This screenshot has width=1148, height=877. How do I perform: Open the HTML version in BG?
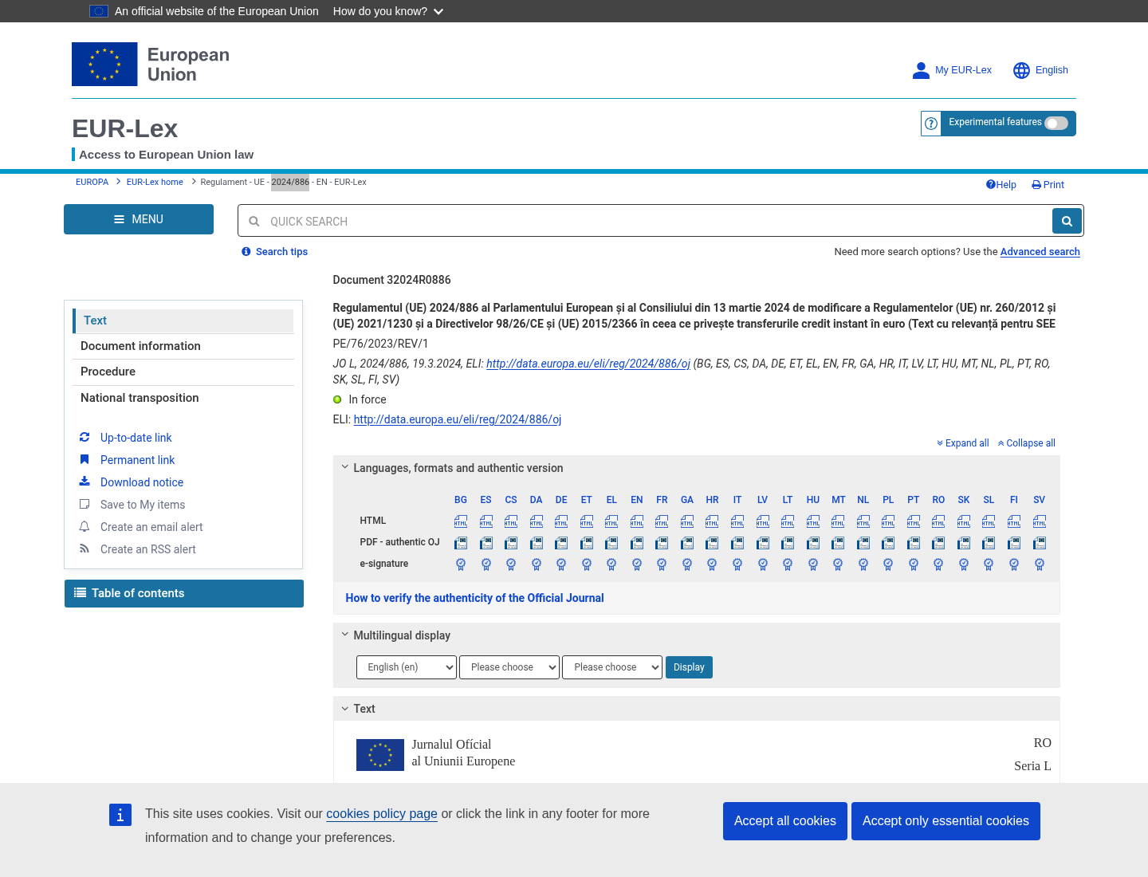pyautogui.click(x=461, y=521)
